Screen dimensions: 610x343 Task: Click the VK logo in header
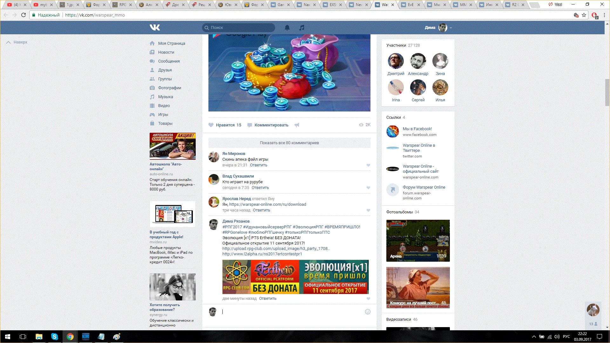point(155,28)
